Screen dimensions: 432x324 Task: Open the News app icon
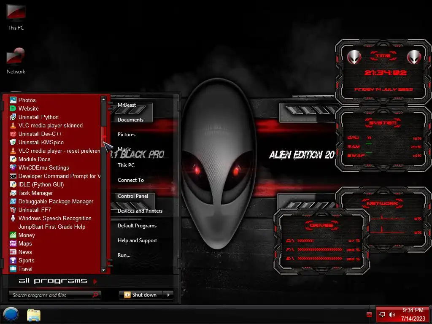[x=13, y=252]
